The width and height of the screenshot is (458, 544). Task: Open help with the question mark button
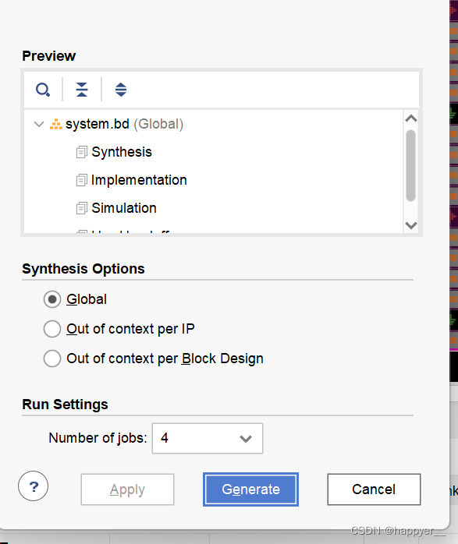(x=34, y=486)
